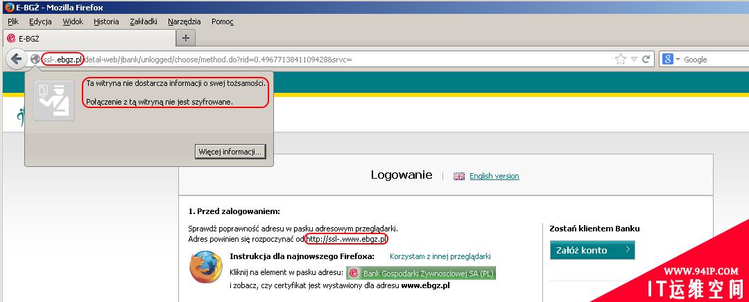Viewport: 749px width, 302px height.
Task: Click the Więcej informacji button
Action: click(x=231, y=152)
